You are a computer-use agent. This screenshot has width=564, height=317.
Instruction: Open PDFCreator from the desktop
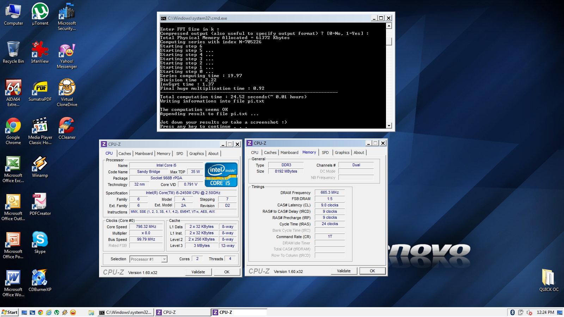pyautogui.click(x=40, y=205)
